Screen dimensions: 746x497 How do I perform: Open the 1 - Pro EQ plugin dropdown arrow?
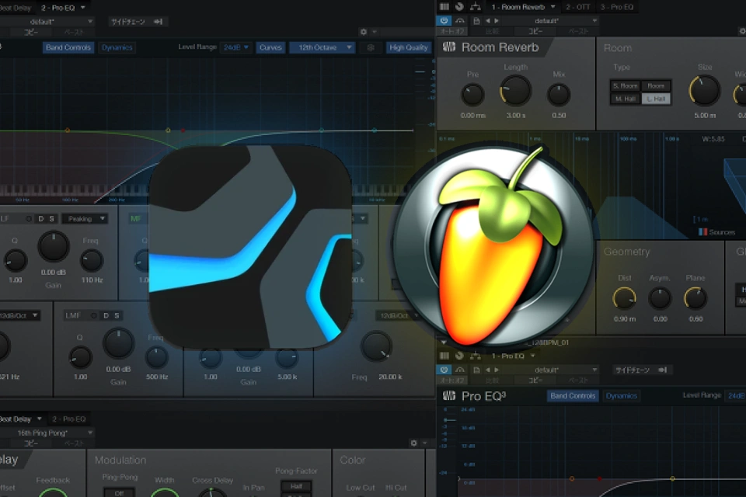click(x=533, y=356)
